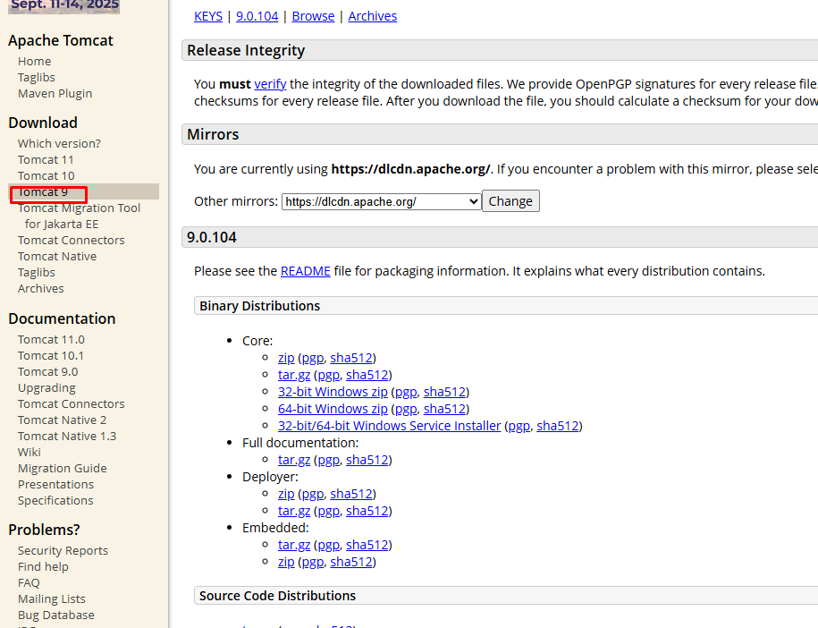The image size is (818, 628).
Task: Open Mailing Lists sidebar link
Action: [x=52, y=599]
